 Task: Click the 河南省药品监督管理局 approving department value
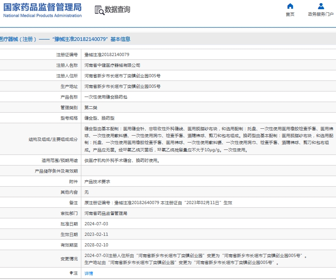click(x=106, y=213)
